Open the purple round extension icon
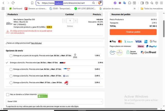 point(115,3)
